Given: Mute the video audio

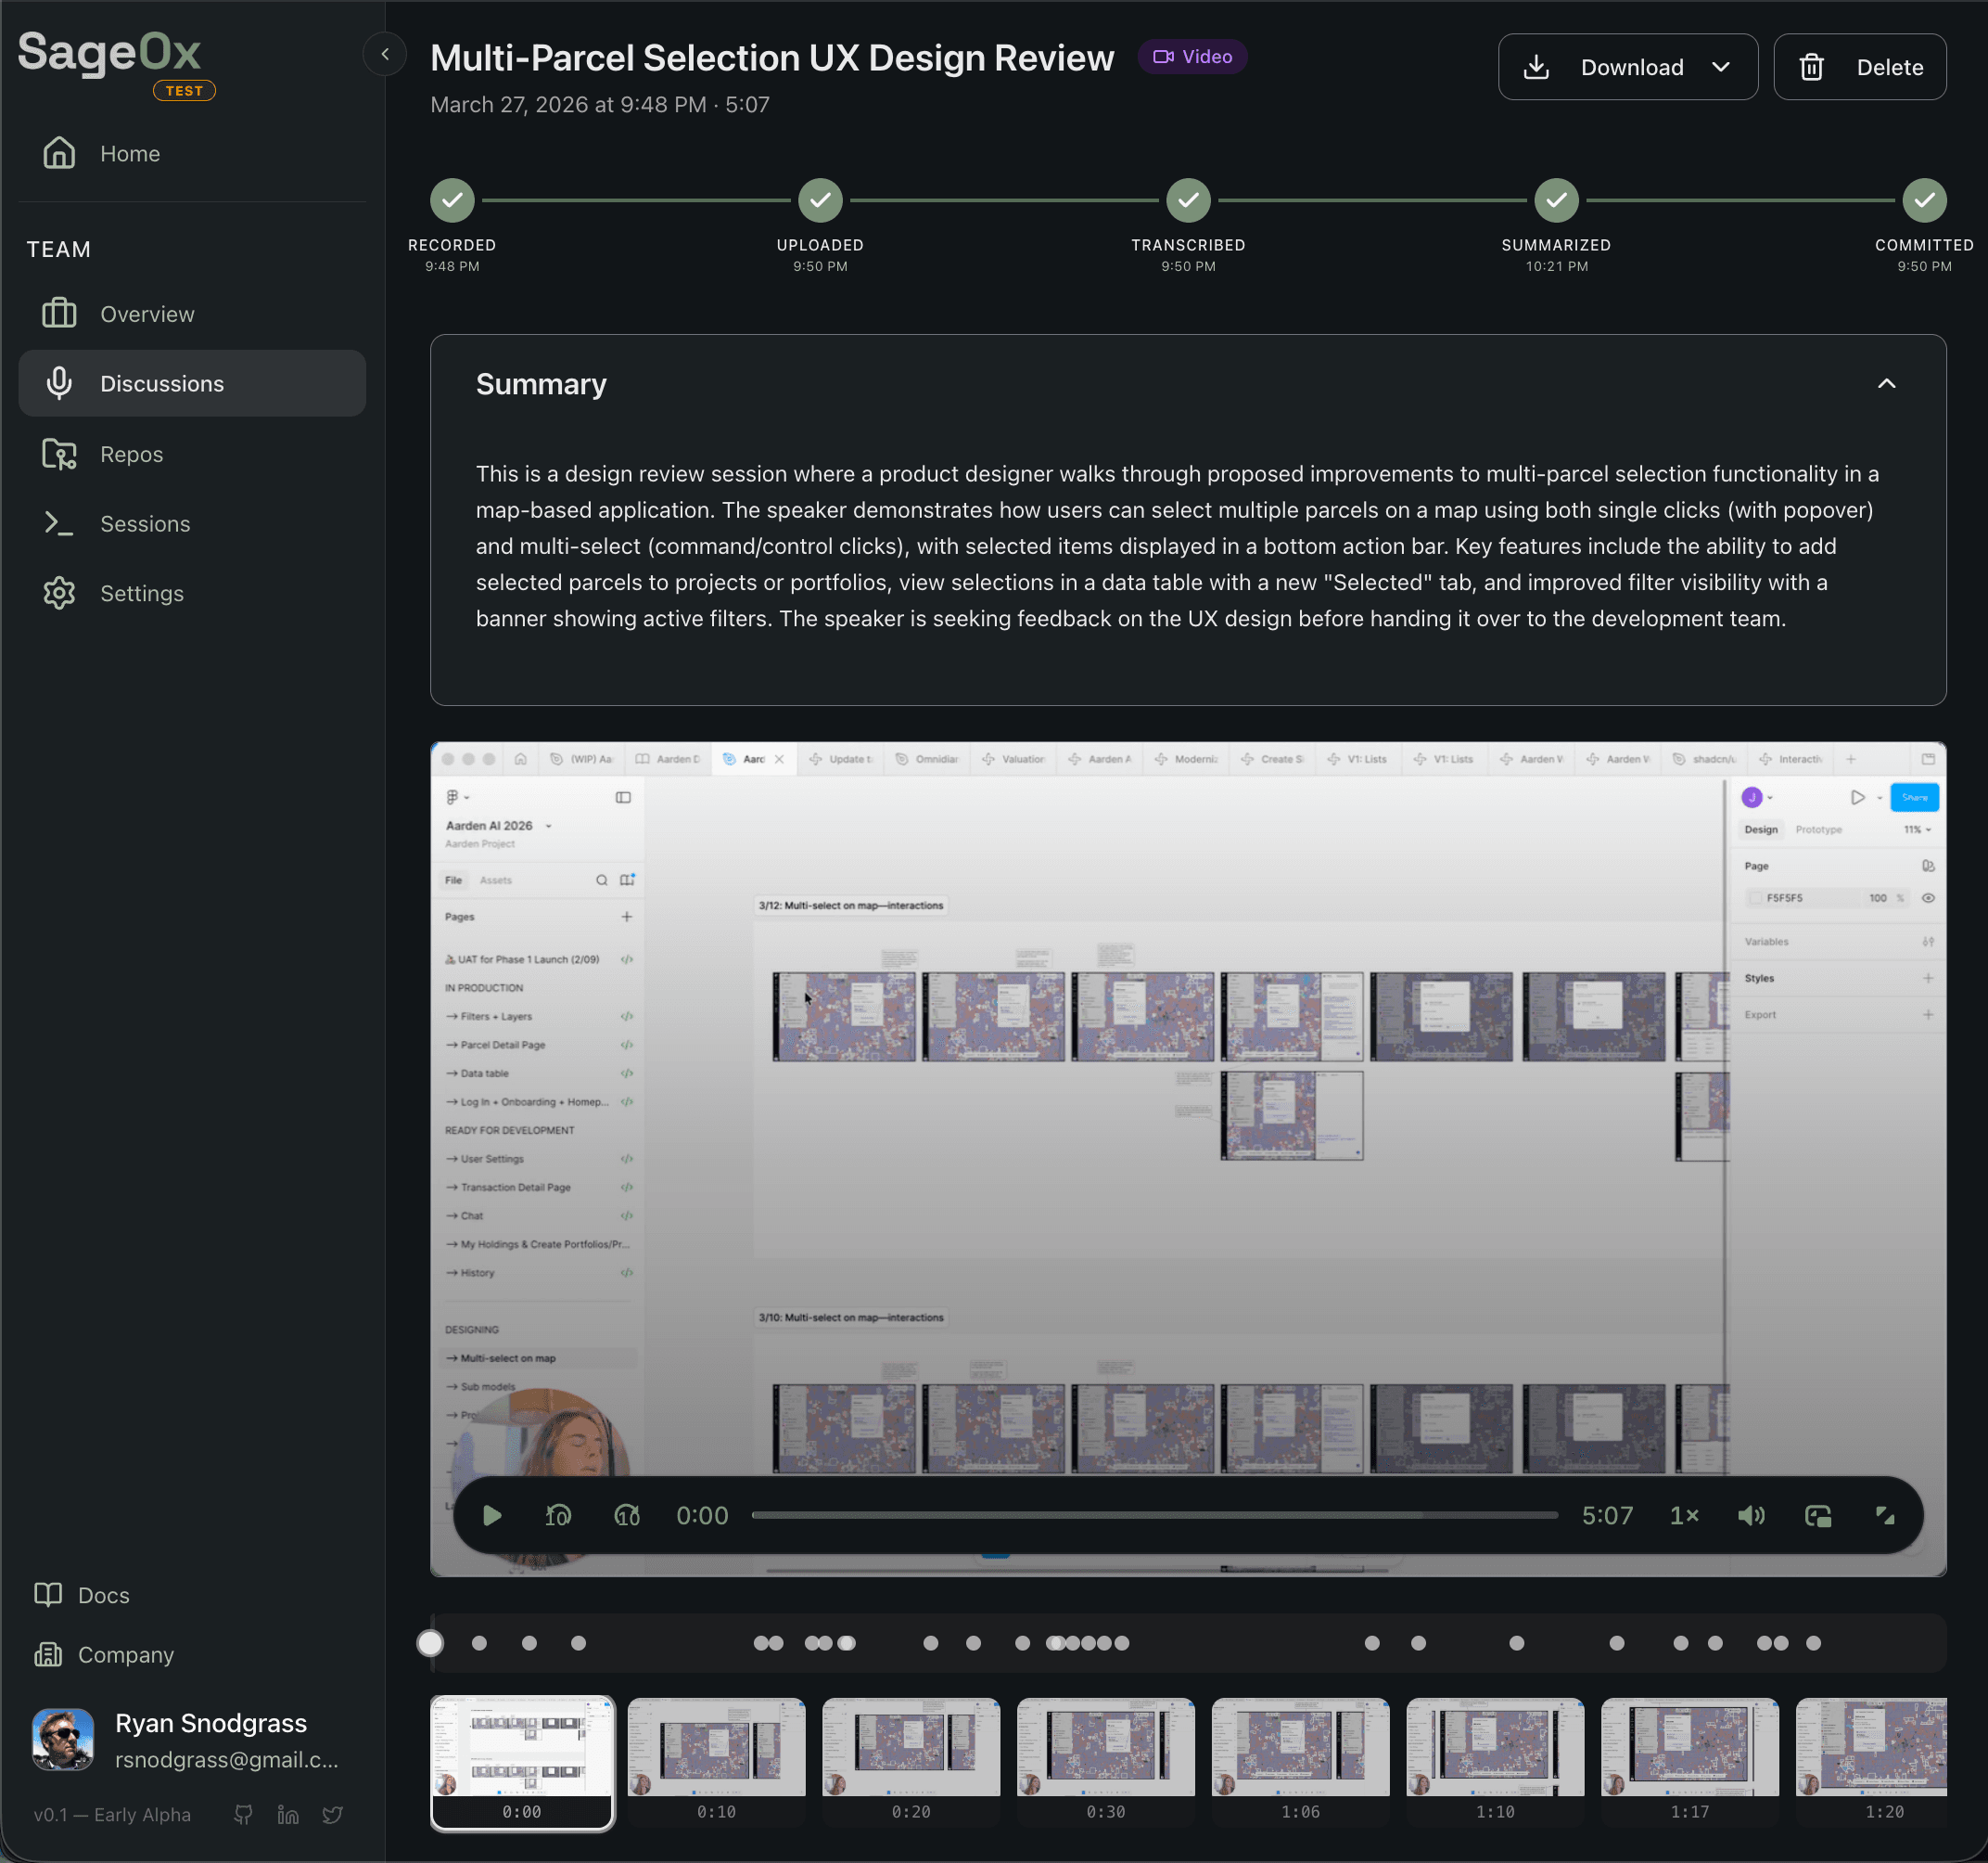Looking at the screenshot, I should (1752, 1515).
